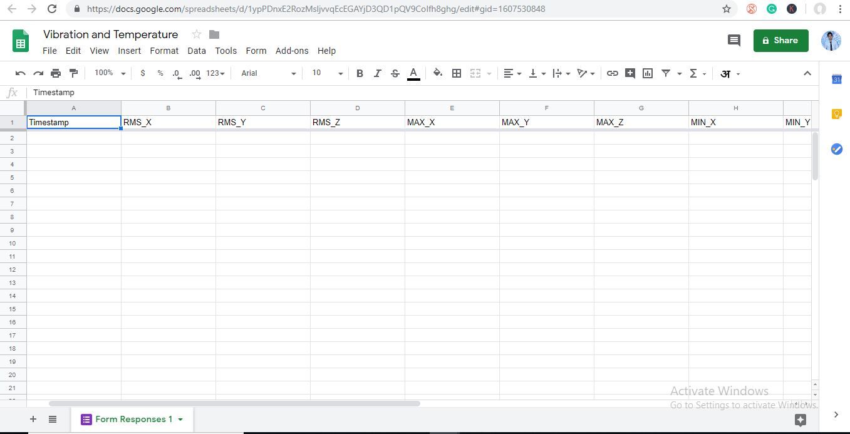Click the Insert comment icon
The width and height of the screenshot is (850, 434).
tap(630, 73)
